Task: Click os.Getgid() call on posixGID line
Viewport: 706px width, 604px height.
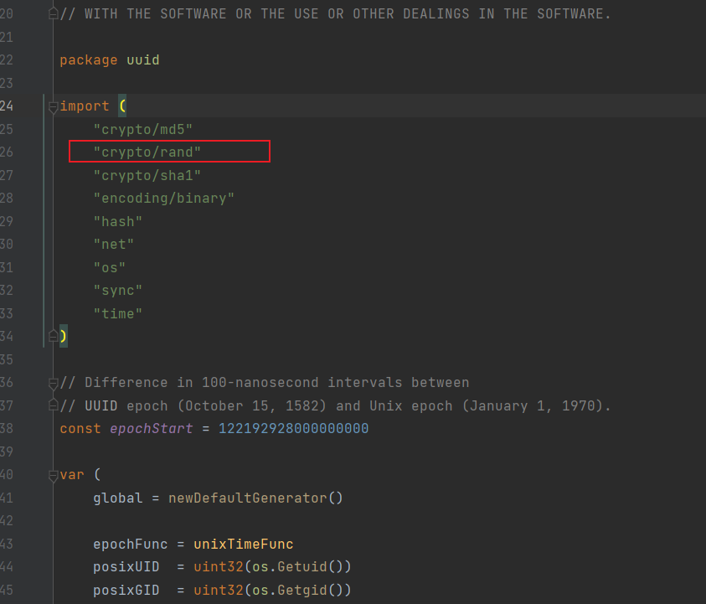Action: [x=296, y=590]
